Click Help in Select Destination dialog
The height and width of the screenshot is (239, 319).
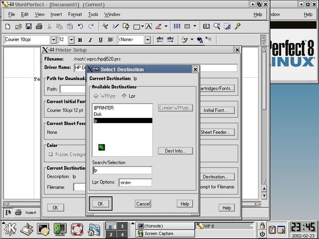coord(185,204)
